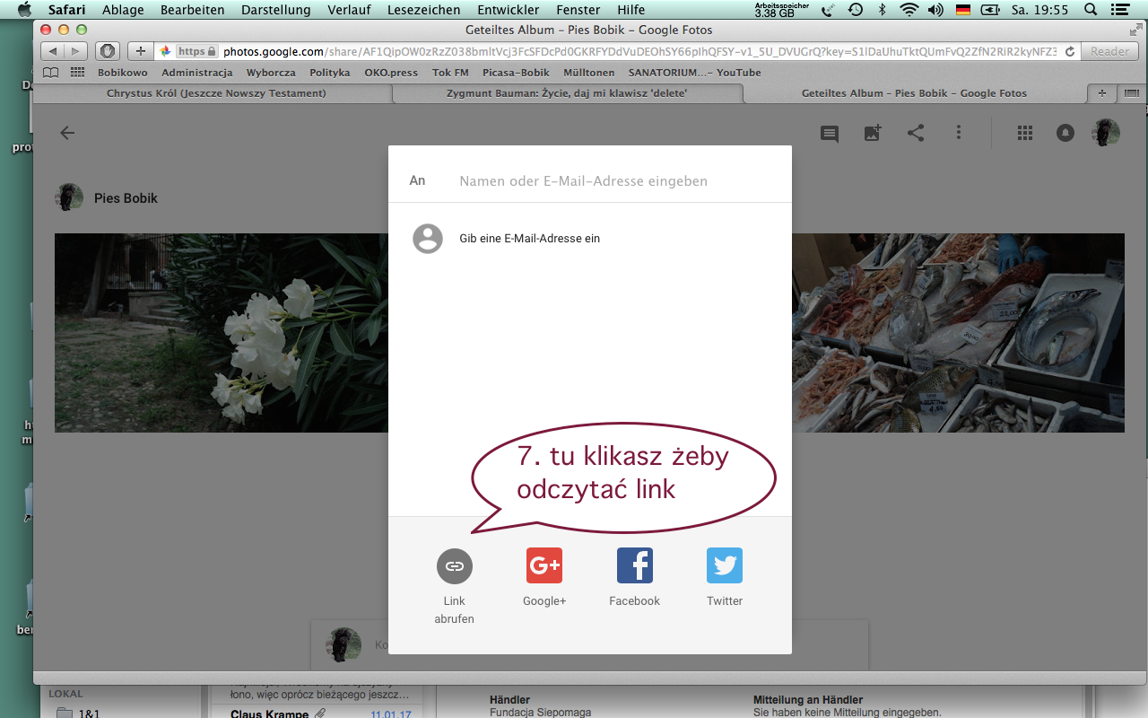
Task: Open Spotlight search in menu bar
Action: tap(1090, 10)
